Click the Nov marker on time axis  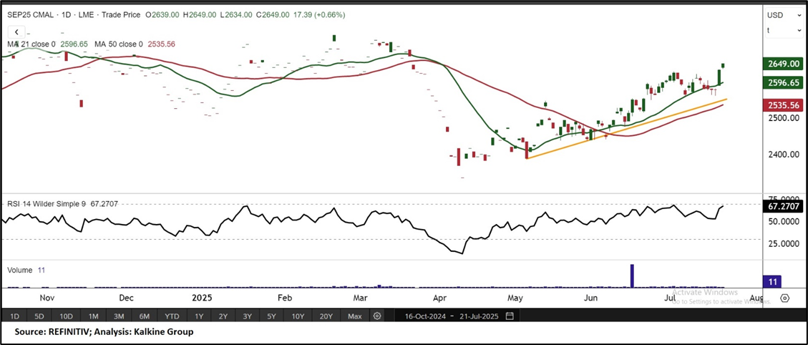pyautogui.click(x=47, y=298)
